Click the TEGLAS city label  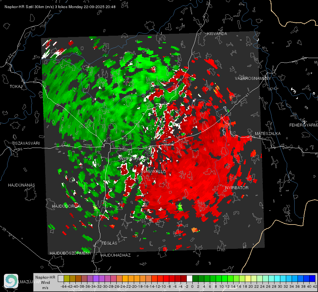109,243
